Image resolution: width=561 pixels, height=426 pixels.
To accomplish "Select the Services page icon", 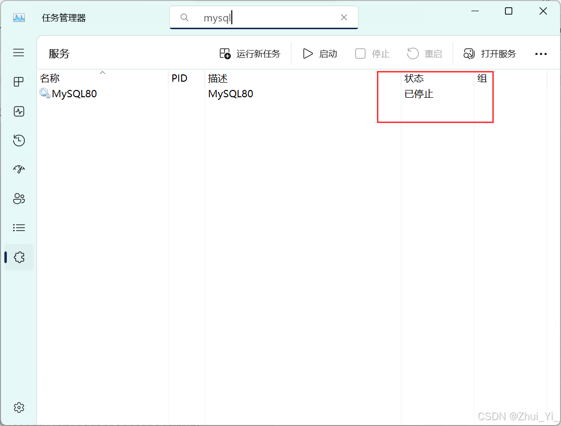I will tap(19, 257).
